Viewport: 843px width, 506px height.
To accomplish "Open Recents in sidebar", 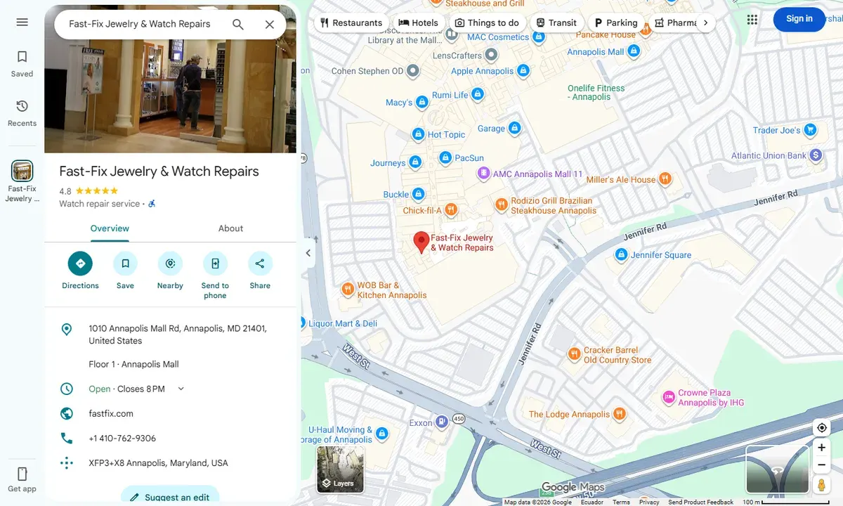I will tap(22, 113).
